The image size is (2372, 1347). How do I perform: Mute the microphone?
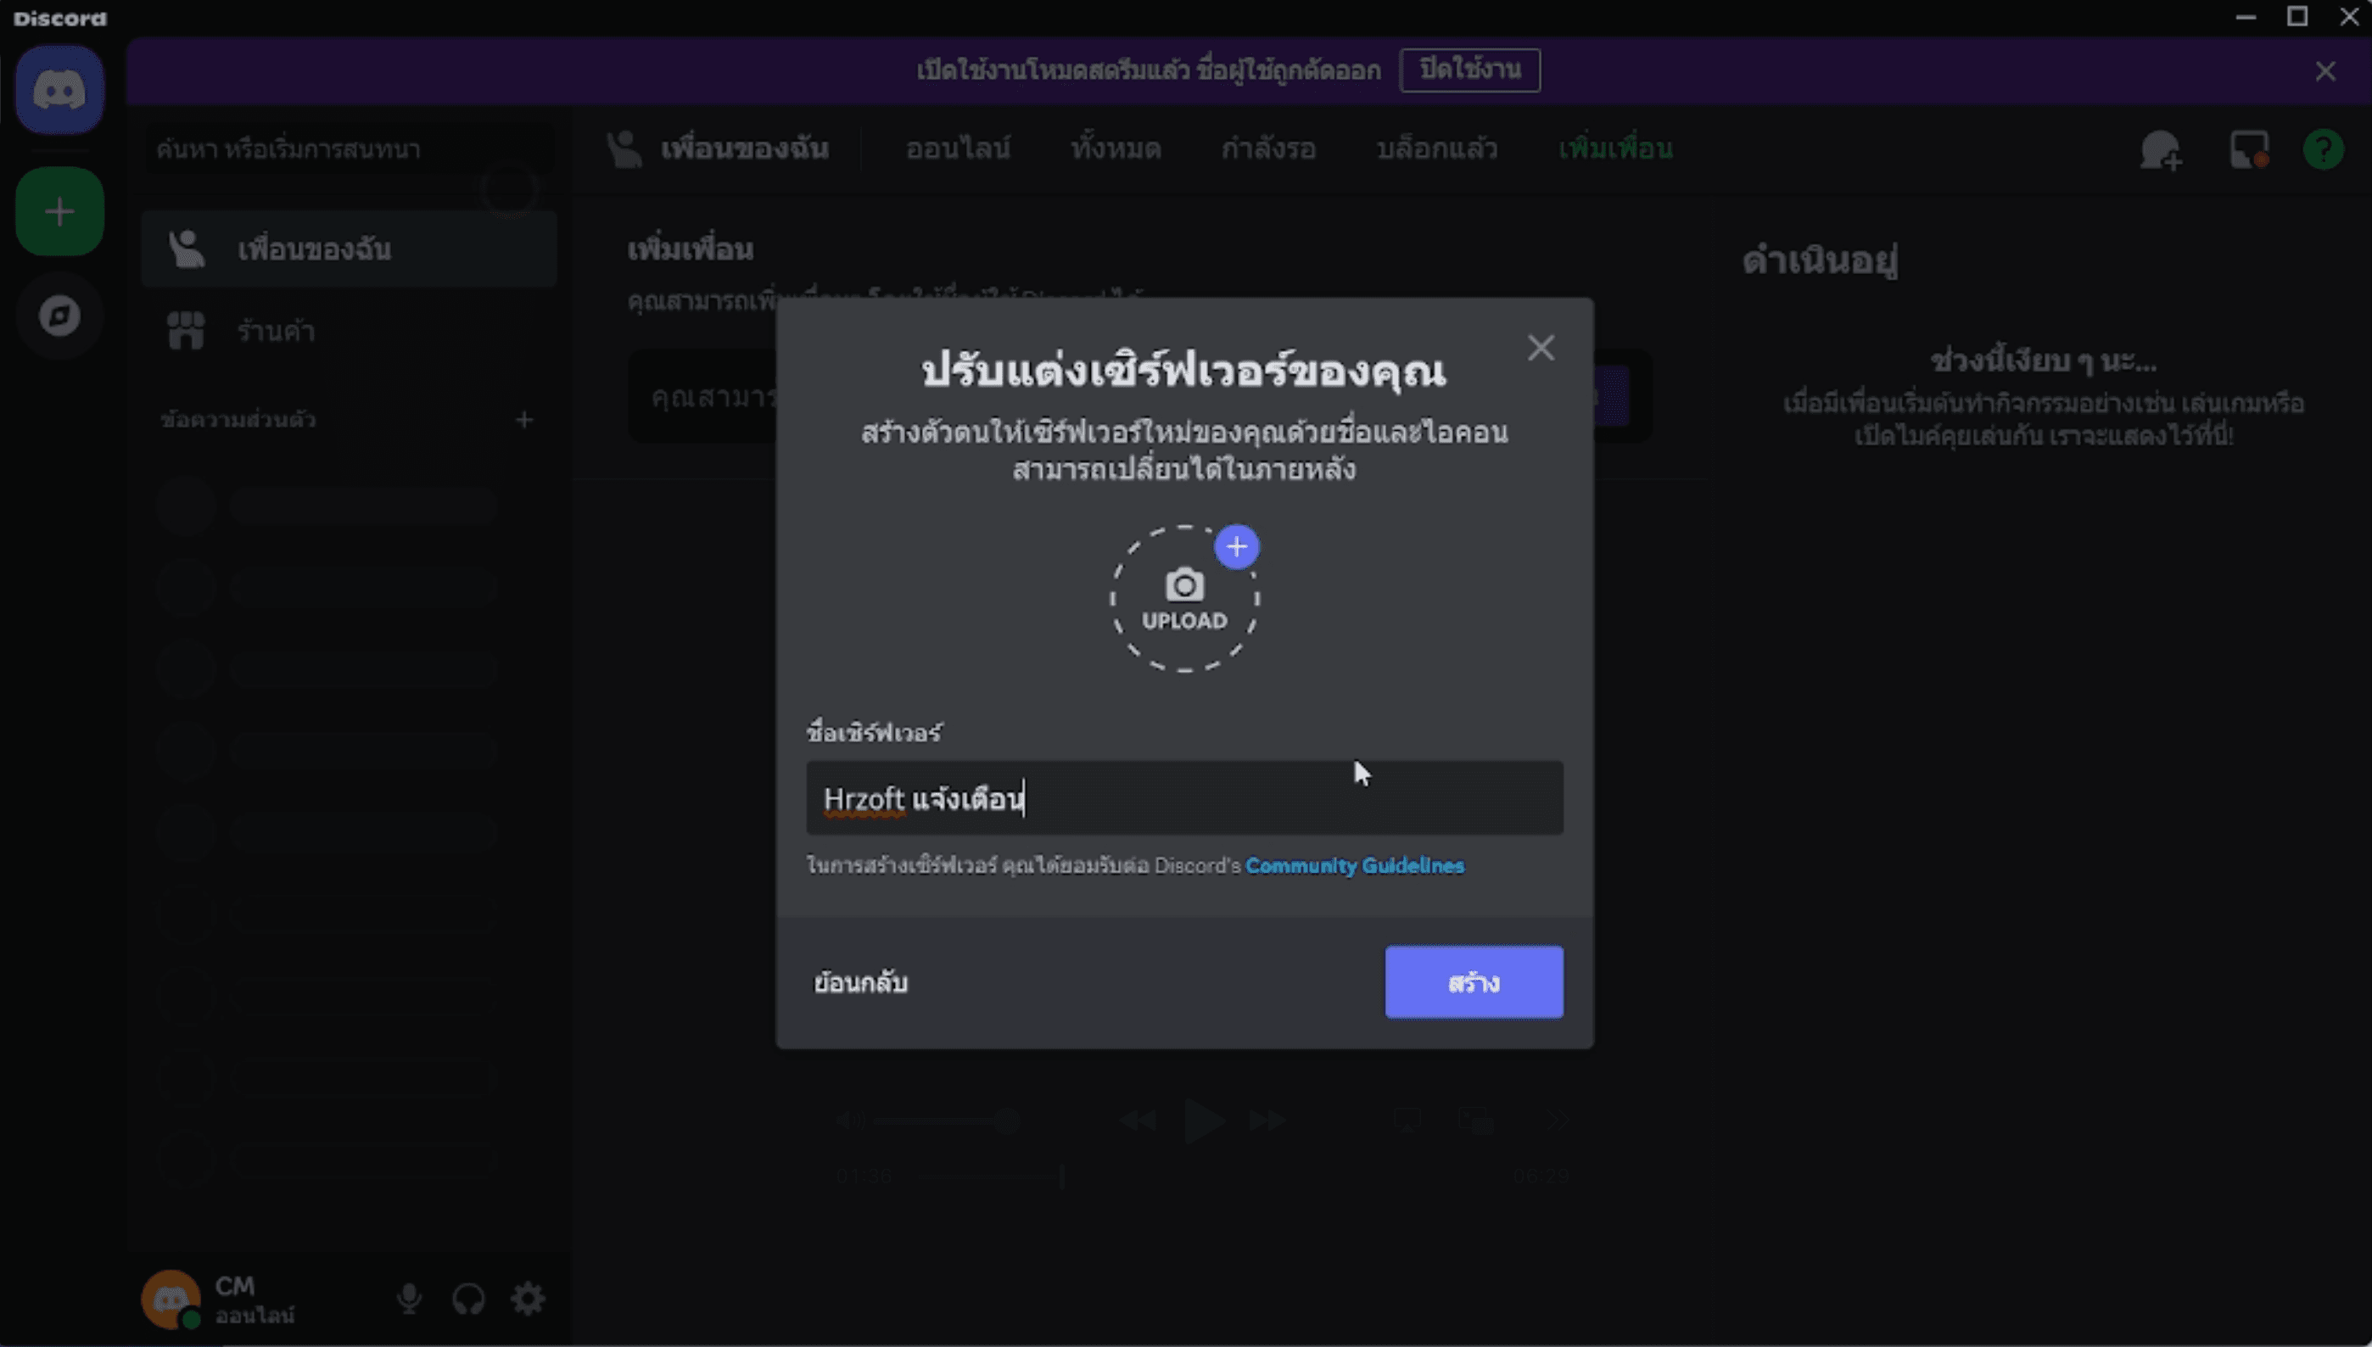410,1297
